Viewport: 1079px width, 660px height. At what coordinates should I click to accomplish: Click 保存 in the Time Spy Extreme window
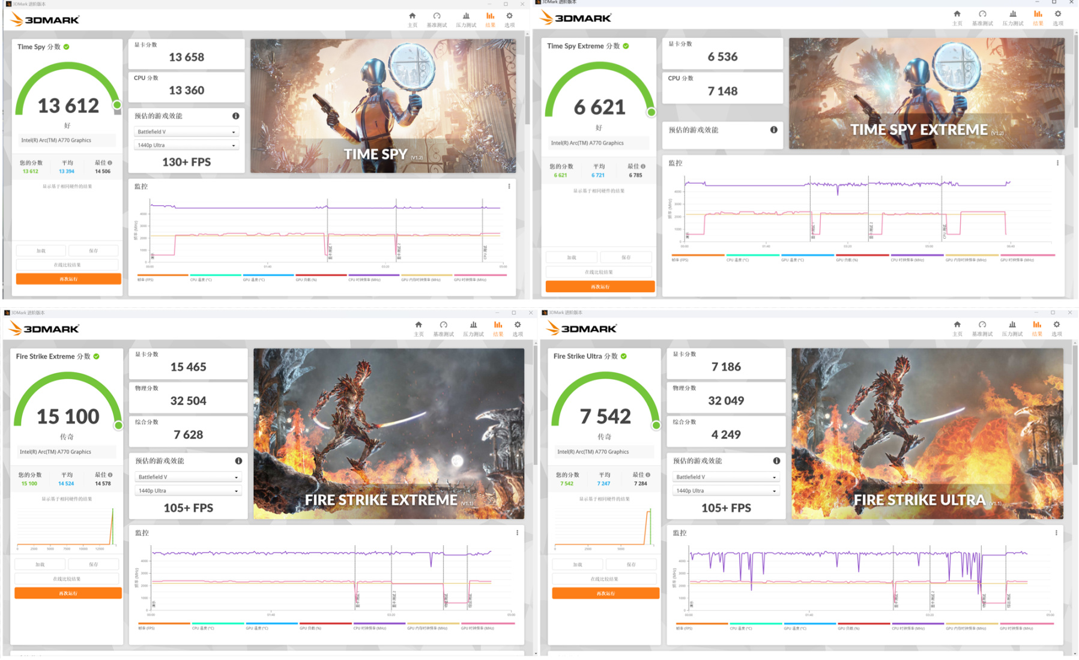[626, 257]
